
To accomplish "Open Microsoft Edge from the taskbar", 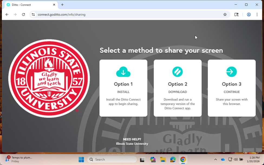I will coord(173,159).
